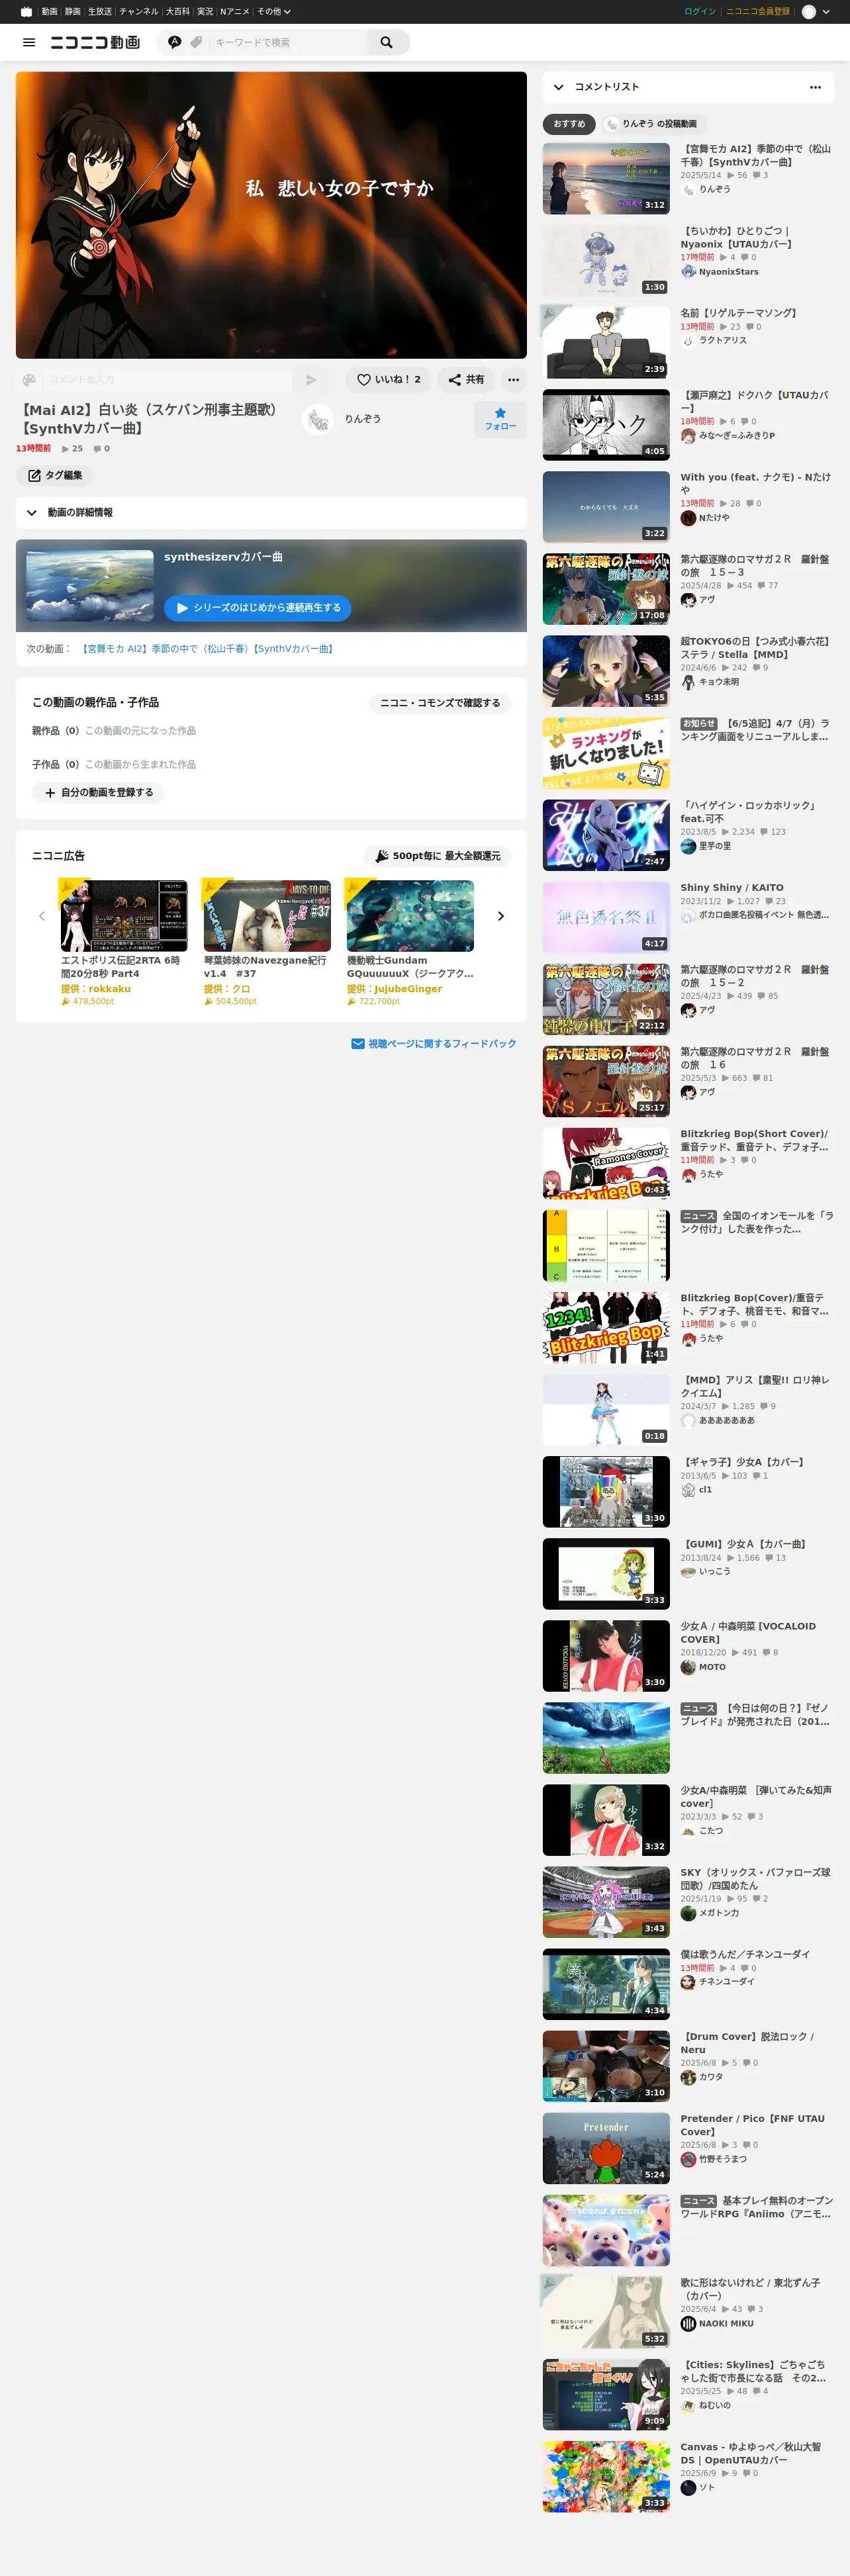850x2576 pixels.
Task: Open NyaonixStars channel avatar
Action: click(x=688, y=272)
